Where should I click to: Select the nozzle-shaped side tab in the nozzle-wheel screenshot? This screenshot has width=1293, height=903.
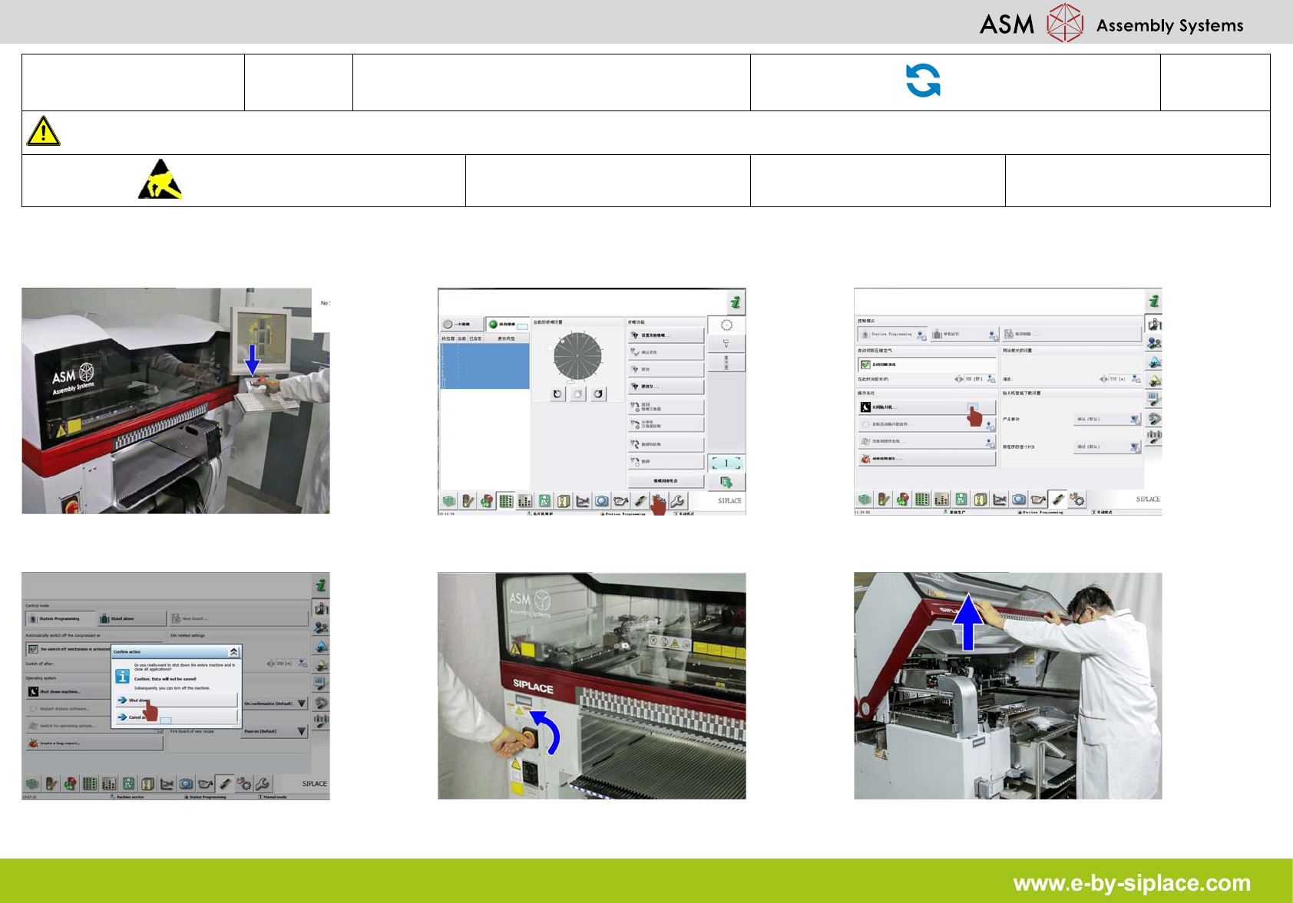click(x=726, y=343)
